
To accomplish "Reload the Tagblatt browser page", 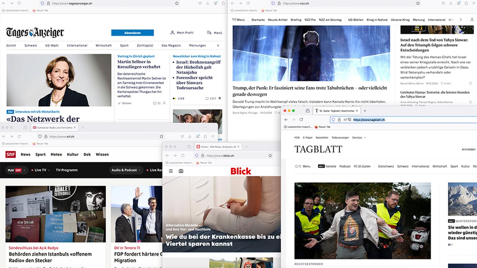I will coord(301,119).
